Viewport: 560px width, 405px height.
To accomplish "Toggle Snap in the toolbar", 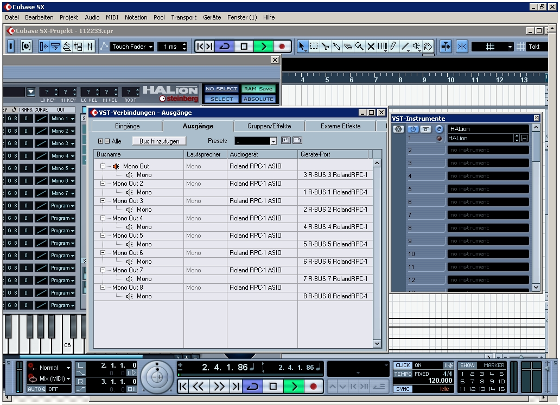I will click(462, 47).
